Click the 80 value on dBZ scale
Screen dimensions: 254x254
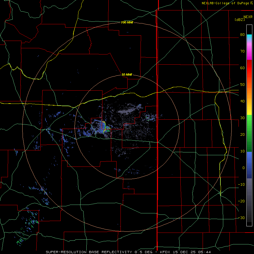(242, 34)
